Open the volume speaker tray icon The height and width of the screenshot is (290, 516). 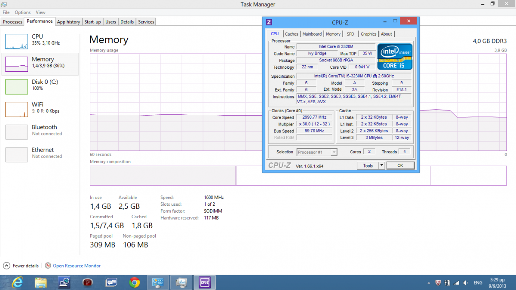465,283
